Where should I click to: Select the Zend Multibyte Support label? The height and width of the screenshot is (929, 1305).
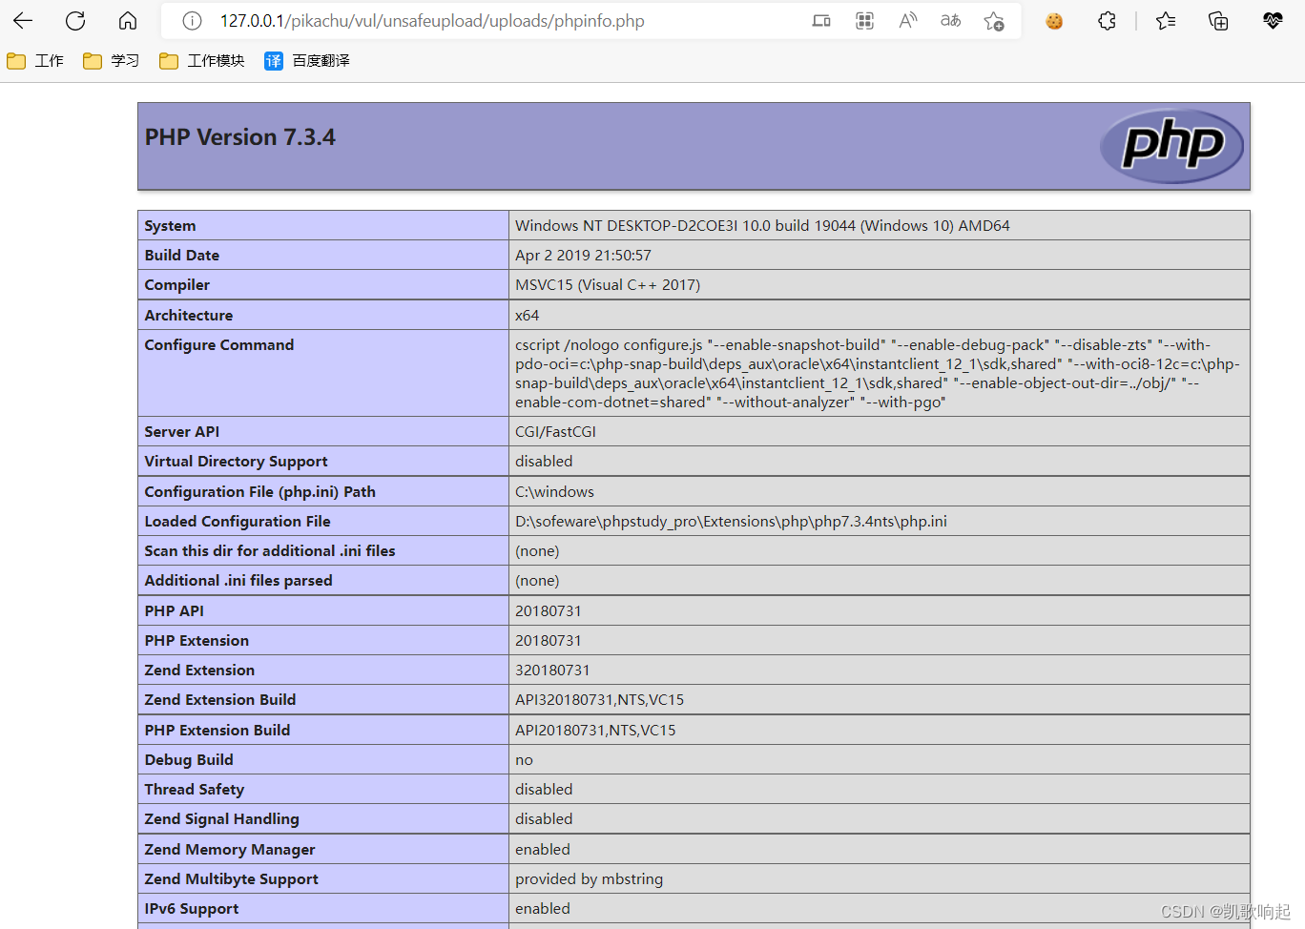(x=232, y=879)
